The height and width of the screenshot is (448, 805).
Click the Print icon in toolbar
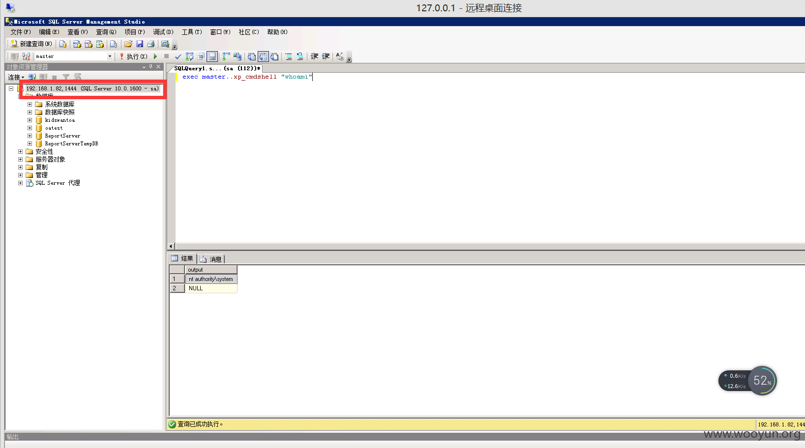click(151, 44)
